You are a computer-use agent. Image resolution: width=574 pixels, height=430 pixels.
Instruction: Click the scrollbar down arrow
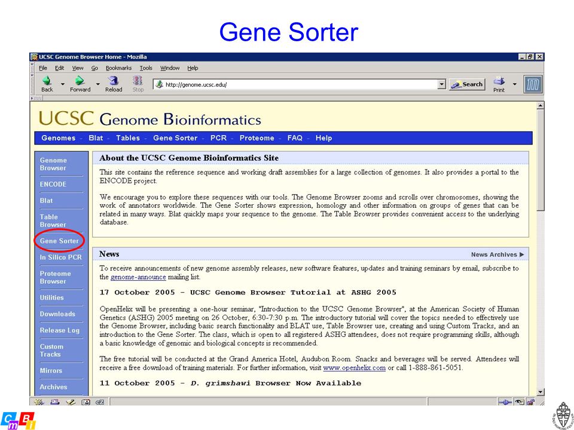(541, 392)
